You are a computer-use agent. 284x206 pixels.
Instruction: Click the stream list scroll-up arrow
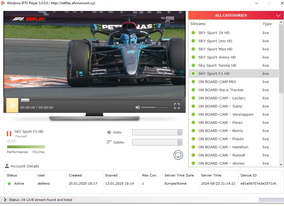click(281, 23)
